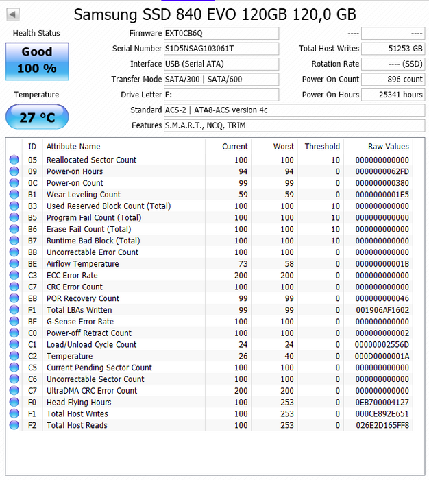Viewport: 429px width, 480px height.
Task: Click status orb beside Wear Leveling Count
Action: pyautogui.click(x=14, y=195)
